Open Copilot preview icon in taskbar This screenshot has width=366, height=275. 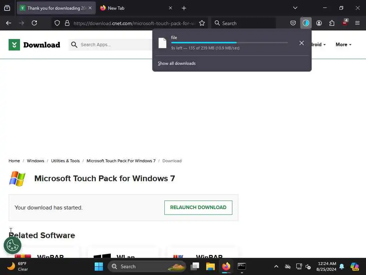click(355, 266)
